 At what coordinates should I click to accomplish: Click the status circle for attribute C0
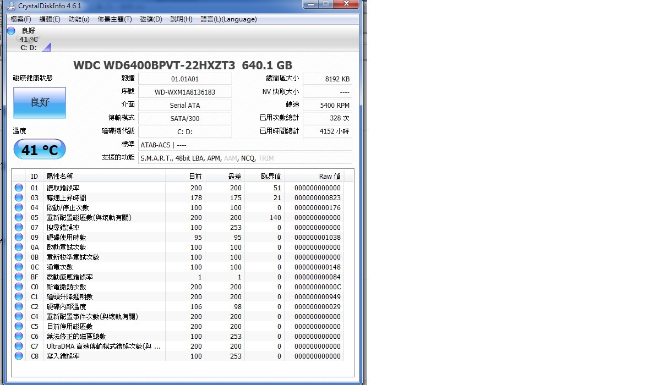[19, 287]
